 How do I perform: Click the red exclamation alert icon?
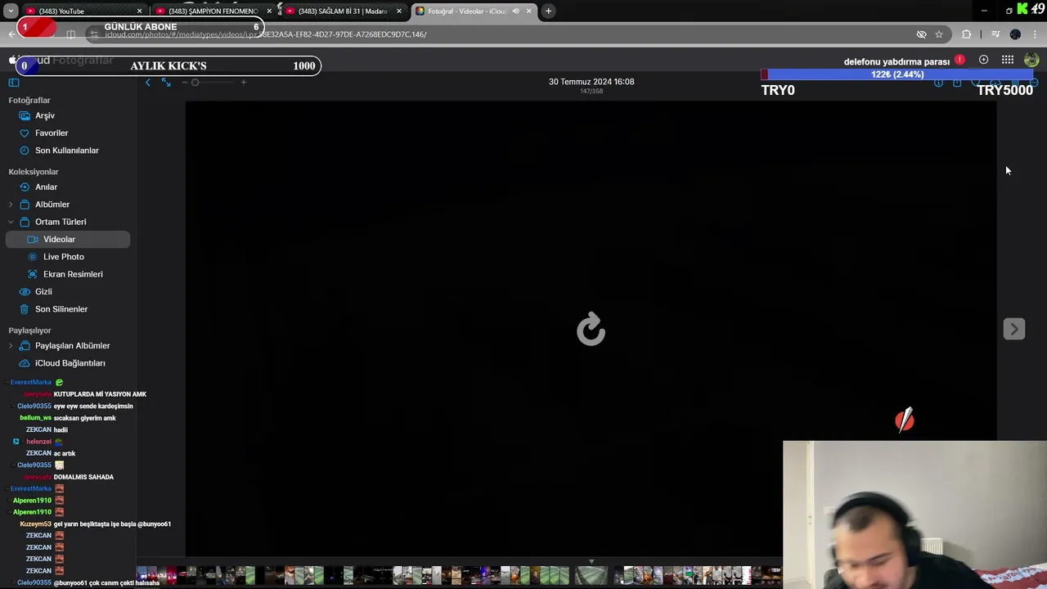point(959,61)
